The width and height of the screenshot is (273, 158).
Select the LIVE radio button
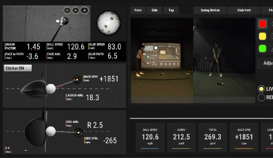click(261, 89)
